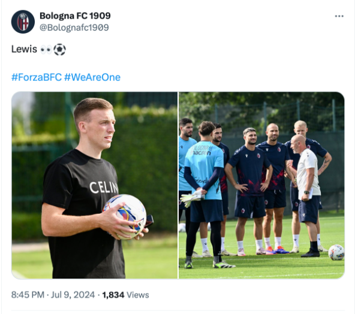This screenshot has height=314, width=355.
Task: Open the @Bolognafc1909 handle link
Action: (x=74, y=28)
